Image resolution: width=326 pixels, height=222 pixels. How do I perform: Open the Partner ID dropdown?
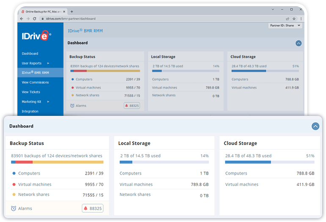click(x=285, y=25)
